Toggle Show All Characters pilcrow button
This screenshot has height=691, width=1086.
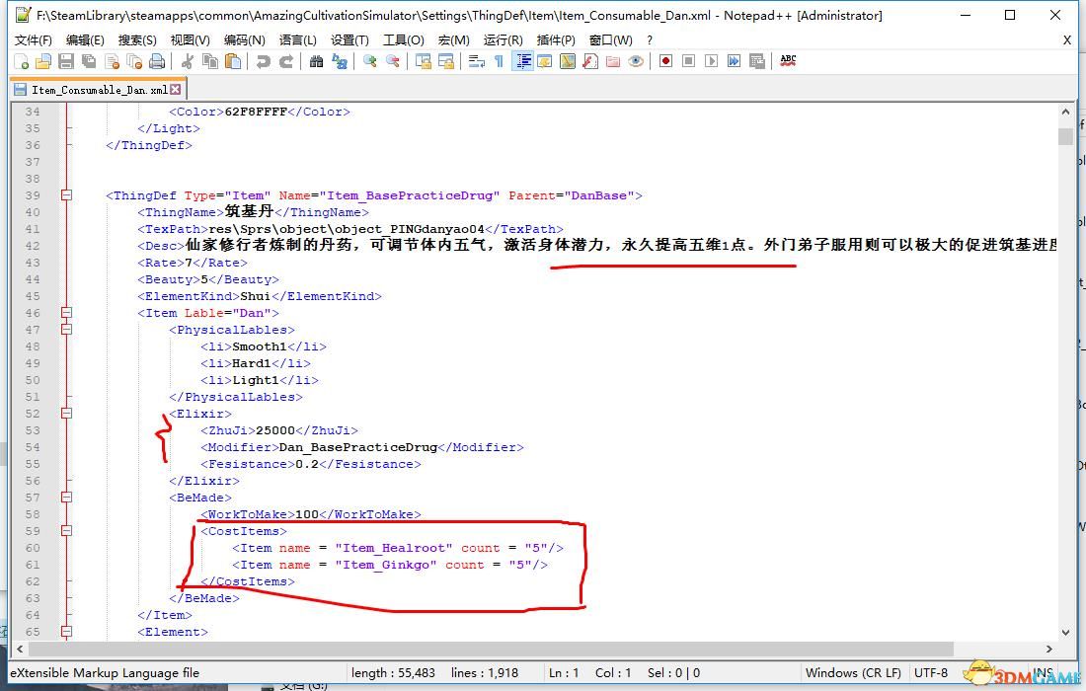tap(499, 61)
